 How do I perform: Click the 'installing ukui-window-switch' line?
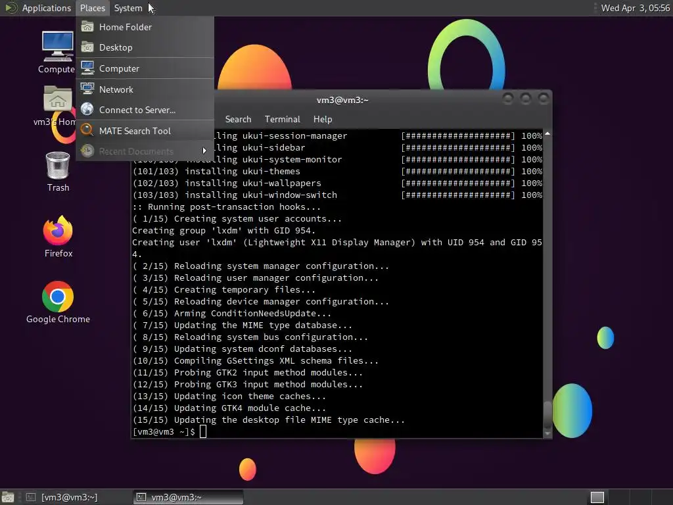[235, 195]
